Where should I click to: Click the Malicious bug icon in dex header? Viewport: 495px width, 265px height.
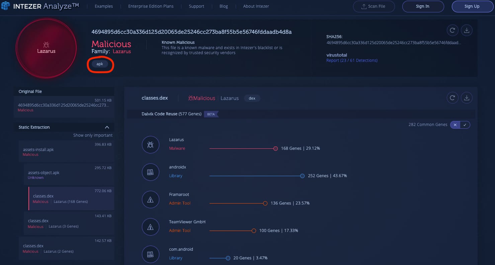[191, 98]
